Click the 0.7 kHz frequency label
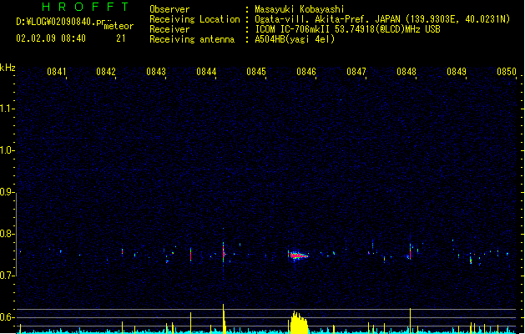Image resolution: width=525 pixels, height=334 pixels. pos(6,276)
